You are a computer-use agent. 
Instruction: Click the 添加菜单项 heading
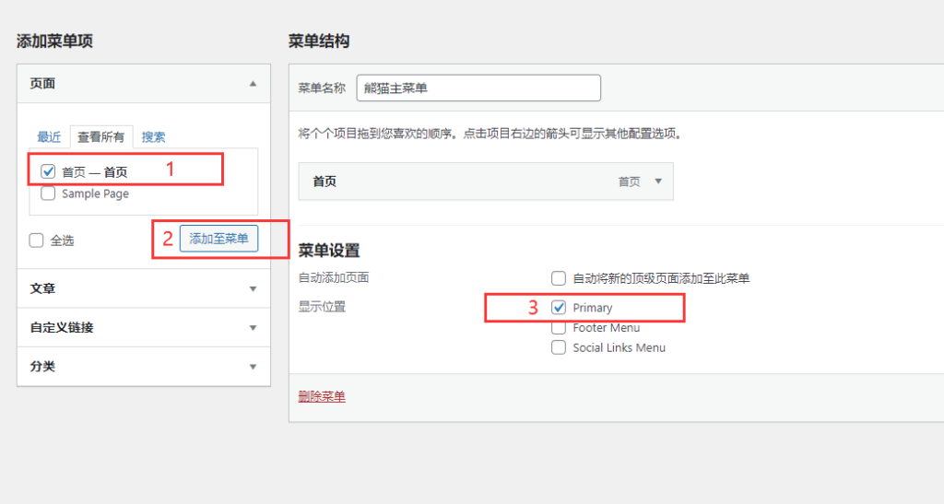(x=54, y=41)
